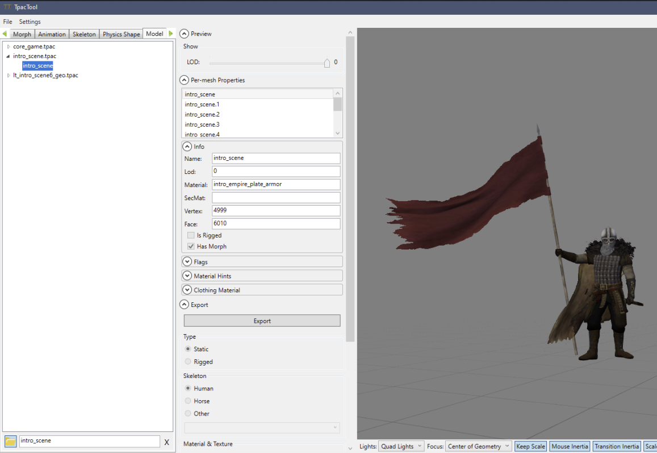Viewport: 657px width, 453px height.
Task: Toggle the Keep Scale button
Action: [530, 446]
